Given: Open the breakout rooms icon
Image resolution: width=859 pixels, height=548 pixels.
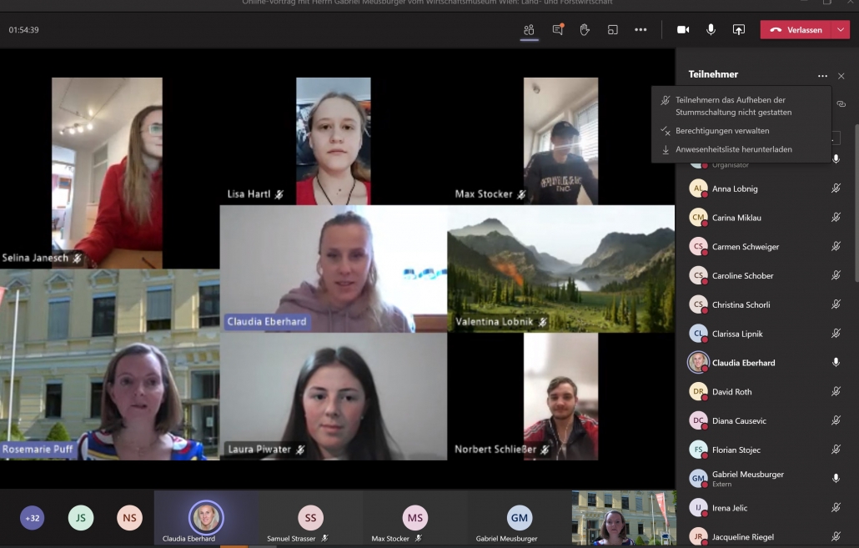Looking at the screenshot, I should [x=612, y=30].
